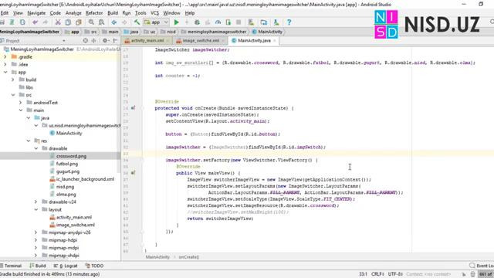Click the Profile app gauge icon
Screen dimensions: 494x278
pyautogui.click(x=218, y=22)
